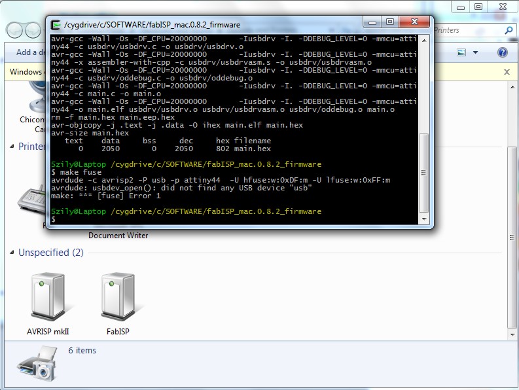Image resolution: width=519 pixels, height=390 pixels.
Task: Click the Explorer back navigation arrow
Action: [x=14, y=31]
